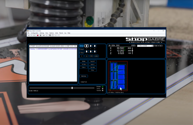The height and width of the screenshot is (125, 193).
Task: Click the red record icon in toolbar
Action: [38, 35]
